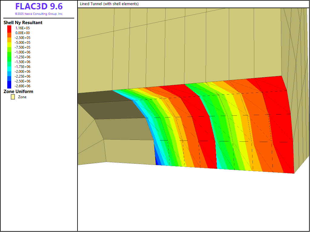Click the green -1.00E+06 legend swatch
Viewport: 310px width, 232px height.
pyautogui.click(x=9, y=52)
